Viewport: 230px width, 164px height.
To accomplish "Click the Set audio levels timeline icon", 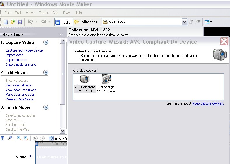I will coord(3,138).
